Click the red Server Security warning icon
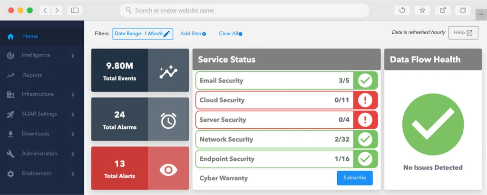 point(365,120)
